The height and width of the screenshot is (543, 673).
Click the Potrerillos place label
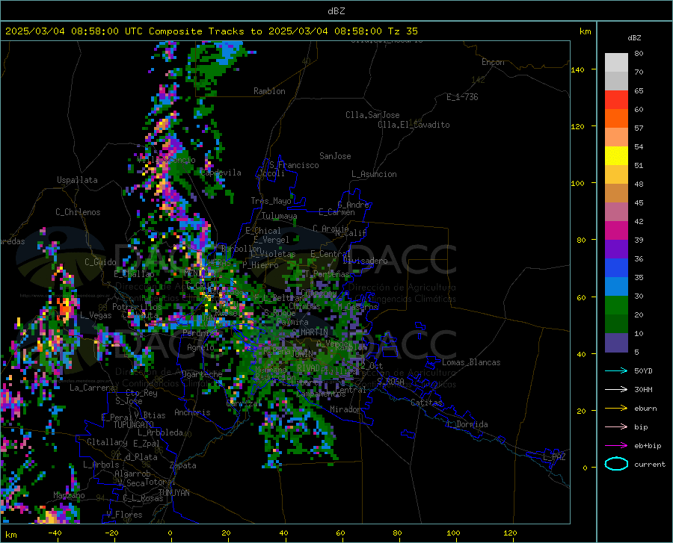coord(137,307)
